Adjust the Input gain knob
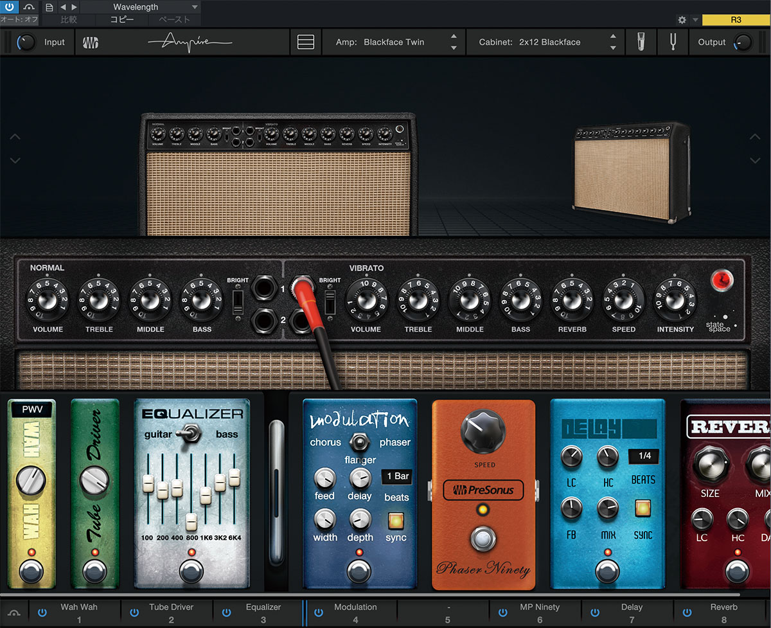 pos(26,42)
